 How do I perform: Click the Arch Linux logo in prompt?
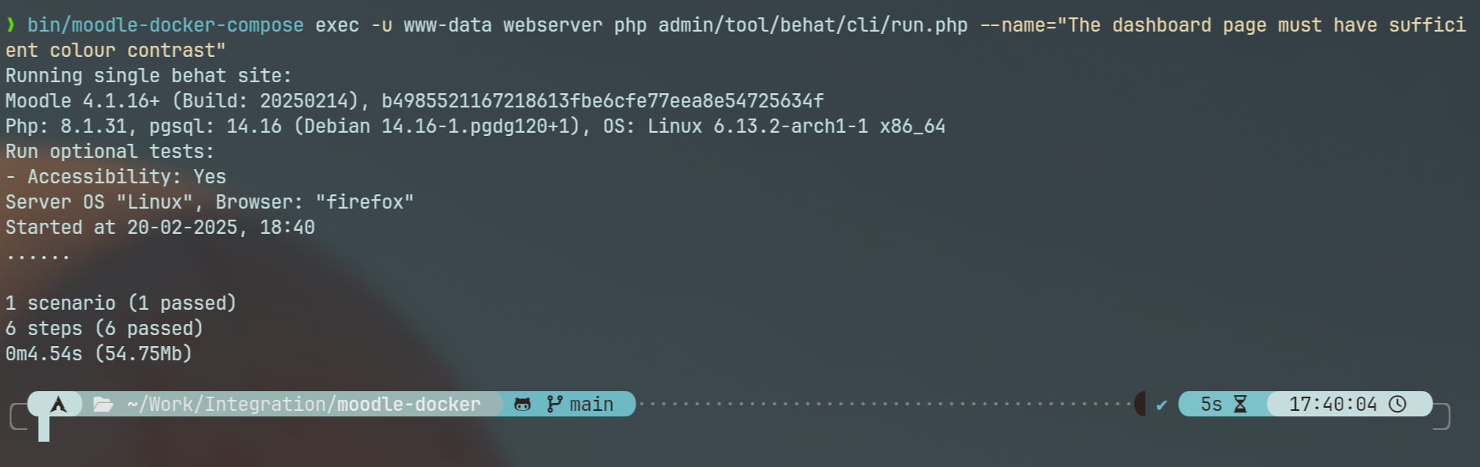pos(59,405)
